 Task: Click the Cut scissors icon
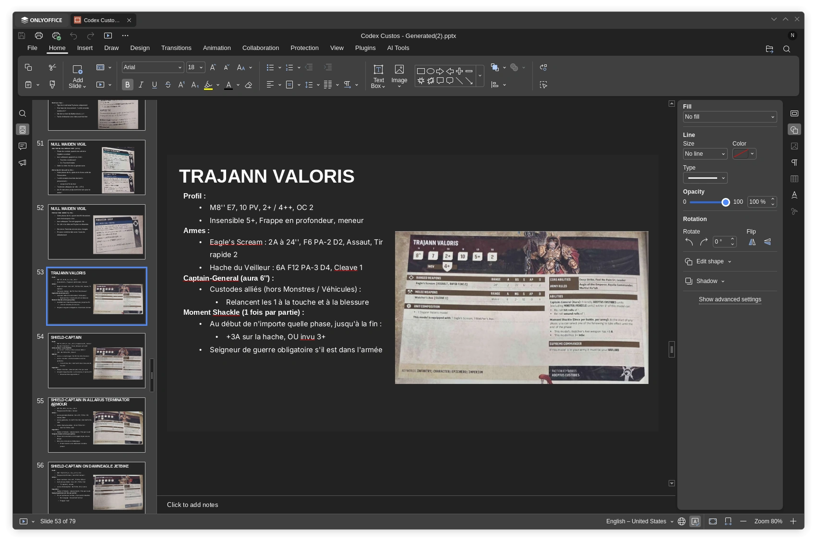coord(52,67)
